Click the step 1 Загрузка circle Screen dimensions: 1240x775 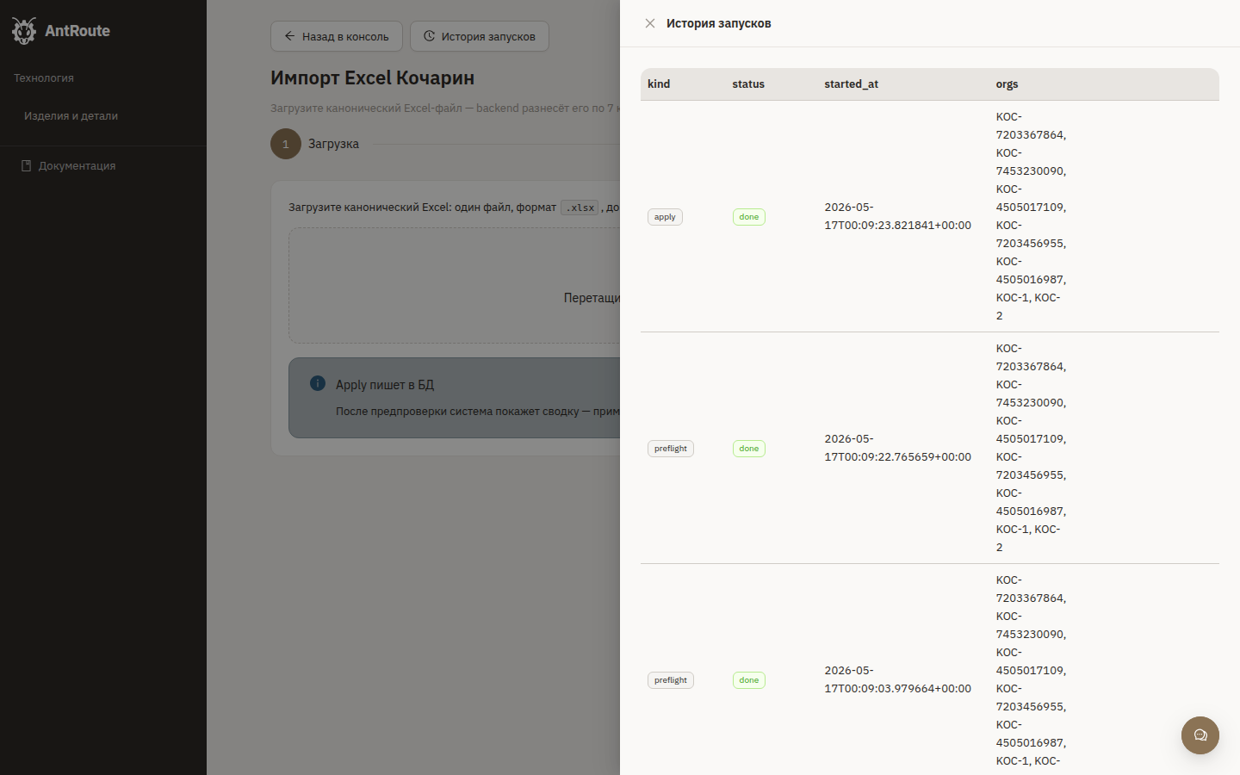(x=286, y=144)
